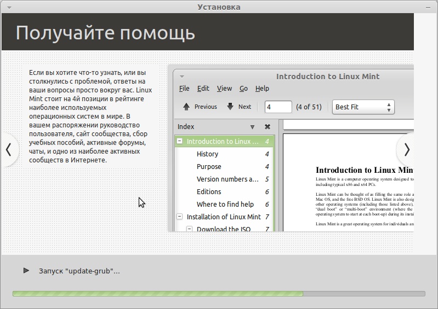Go to the previous installer slide
Image resolution: width=438 pixels, height=309 pixels.
coord(9,150)
